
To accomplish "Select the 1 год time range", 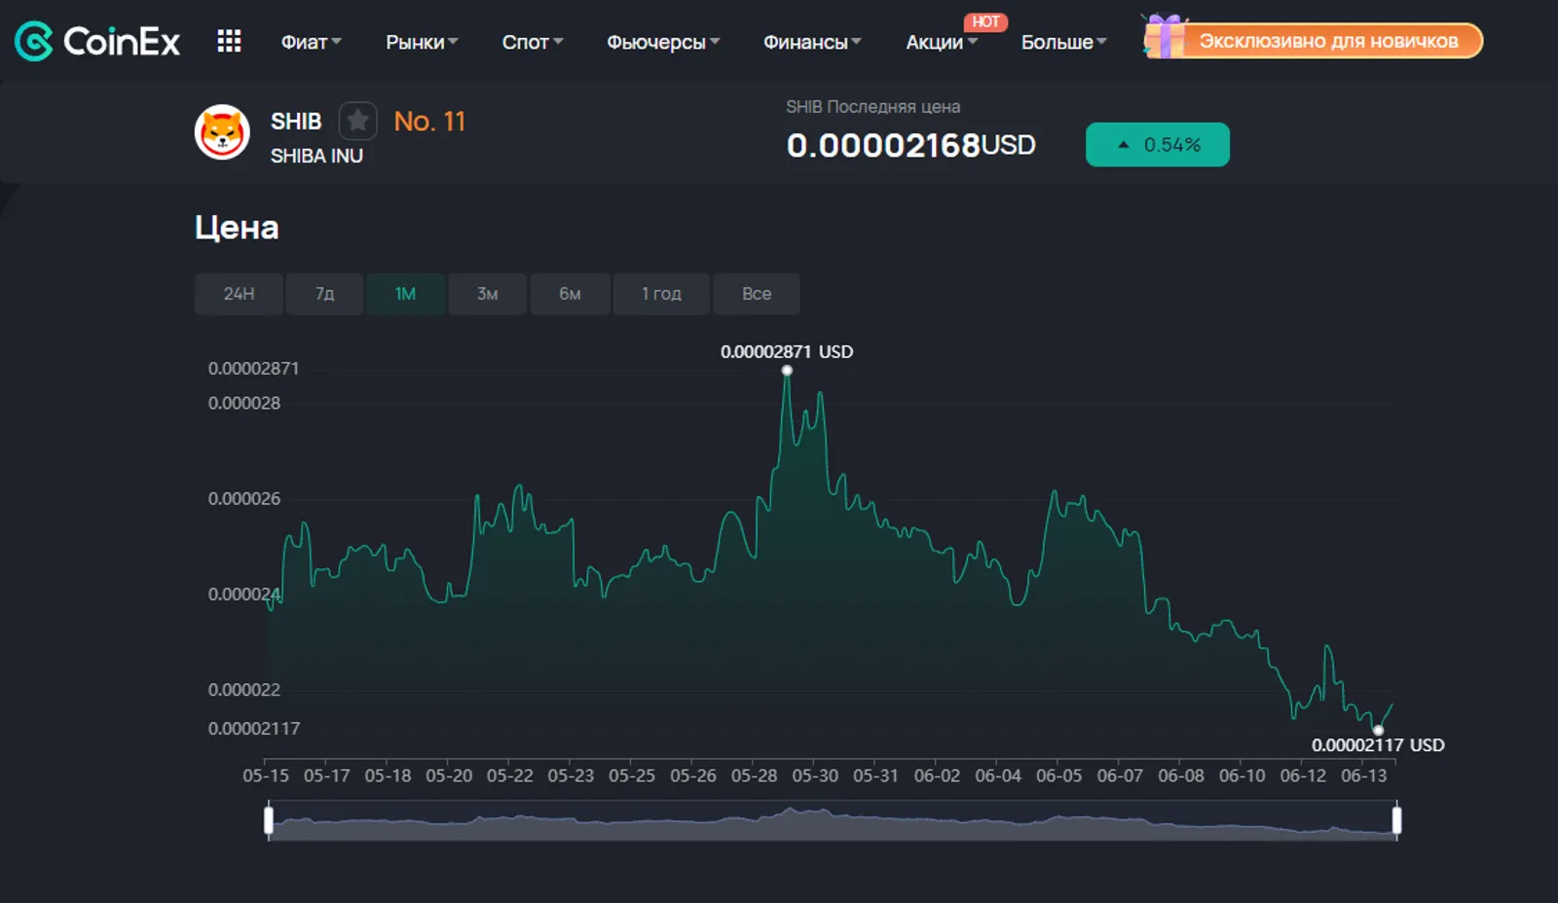I will click(661, 294).
